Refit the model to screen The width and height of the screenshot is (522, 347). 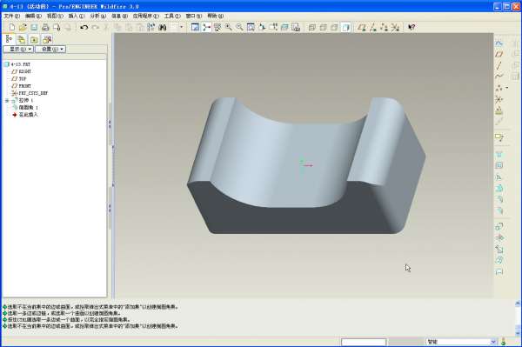point(251,27)
